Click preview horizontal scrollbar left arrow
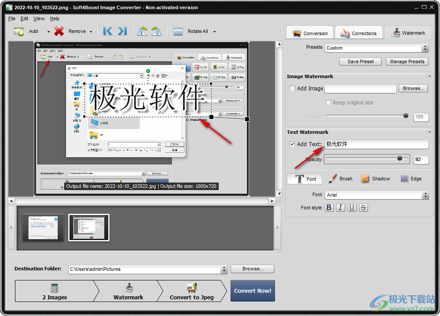This screenshot has width=440, height=316. 11,201
